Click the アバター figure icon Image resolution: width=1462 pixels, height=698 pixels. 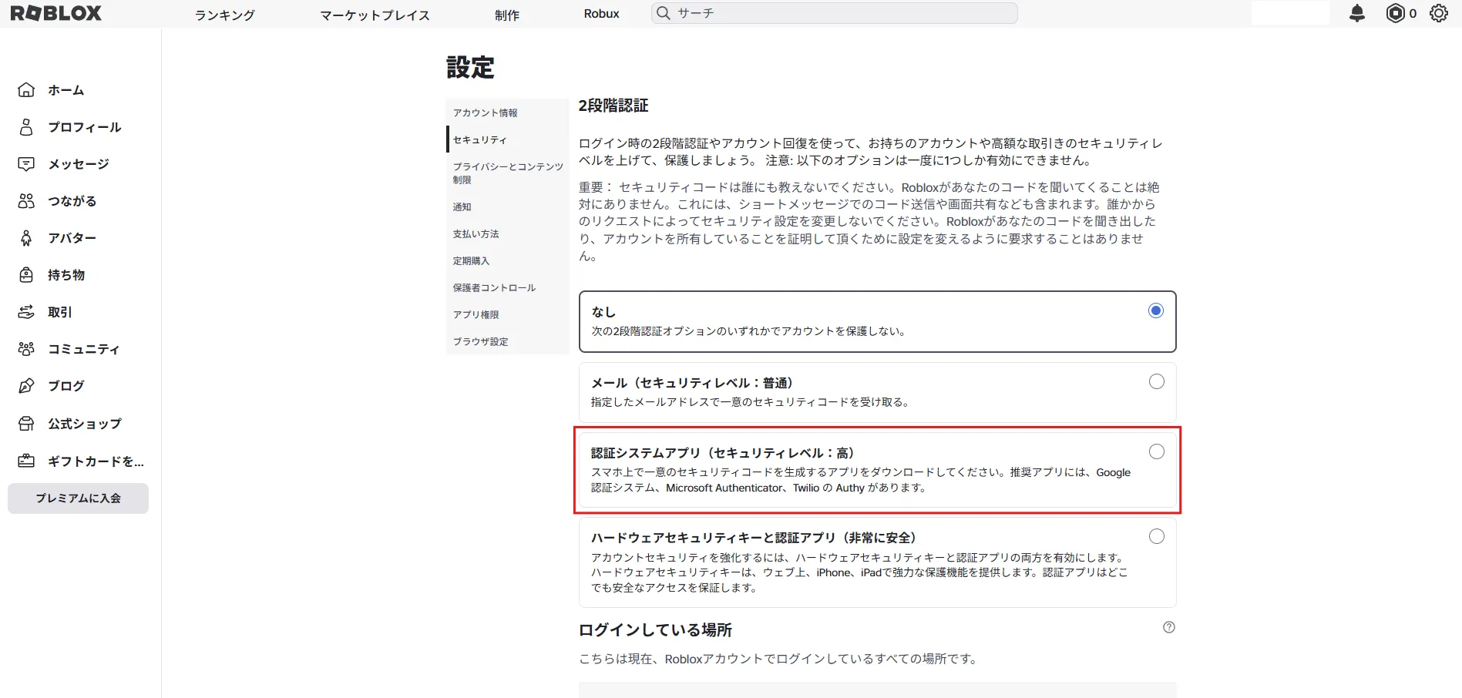pyautogui.click(x=26, y=238)
